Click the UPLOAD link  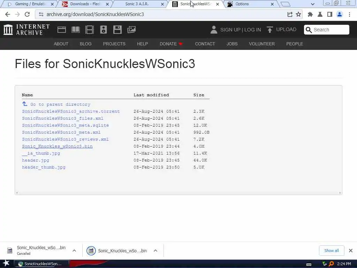coord(286,29)
